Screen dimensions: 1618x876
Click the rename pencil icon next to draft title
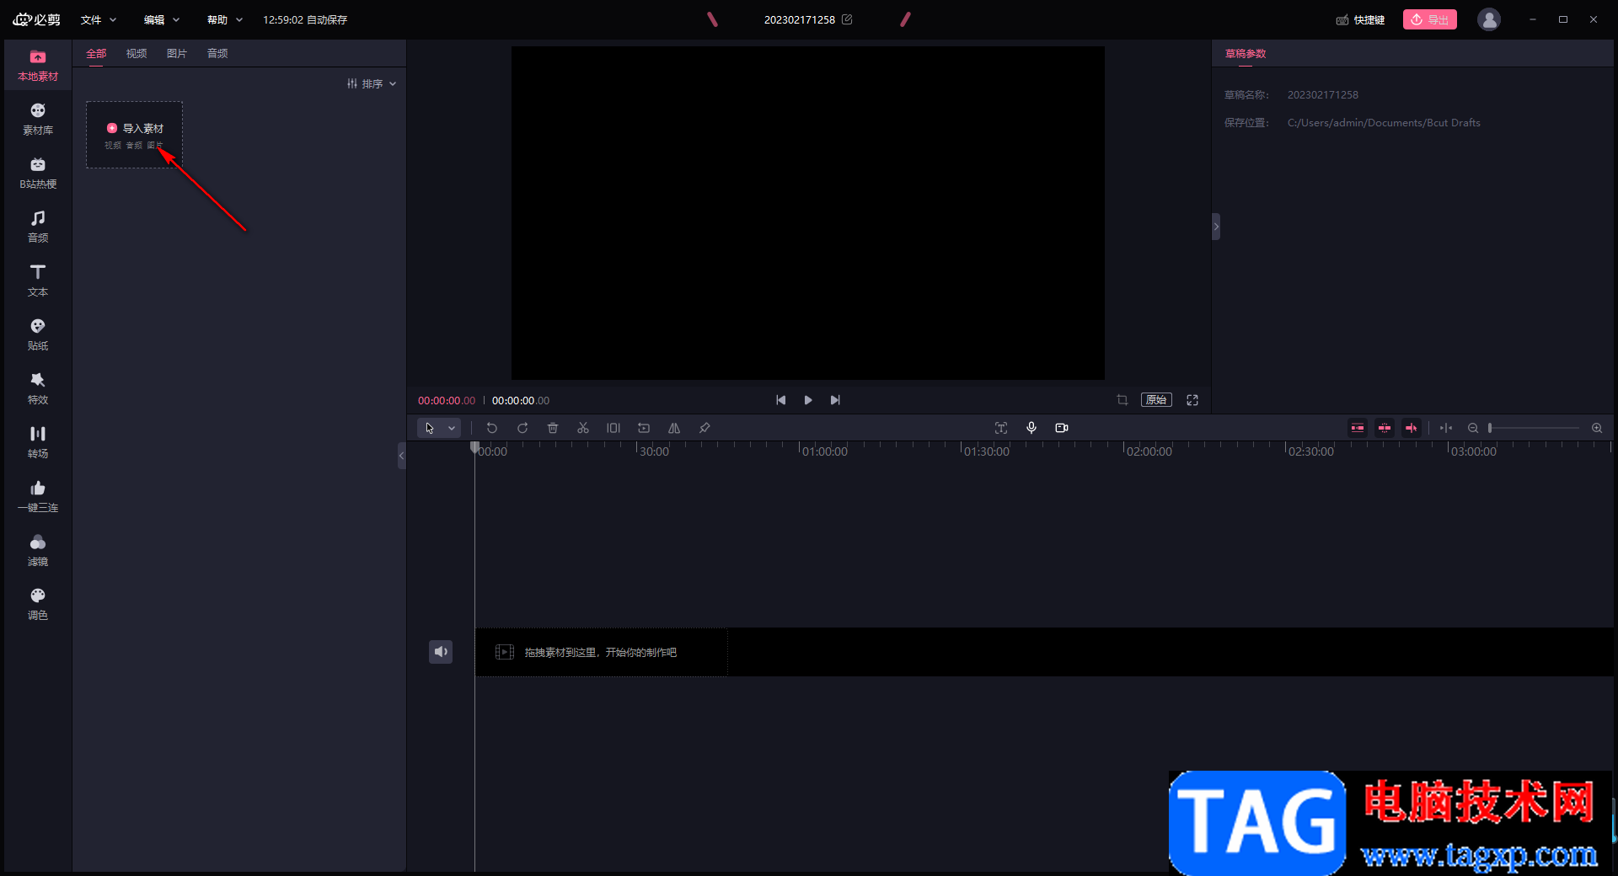click(847, 19)
